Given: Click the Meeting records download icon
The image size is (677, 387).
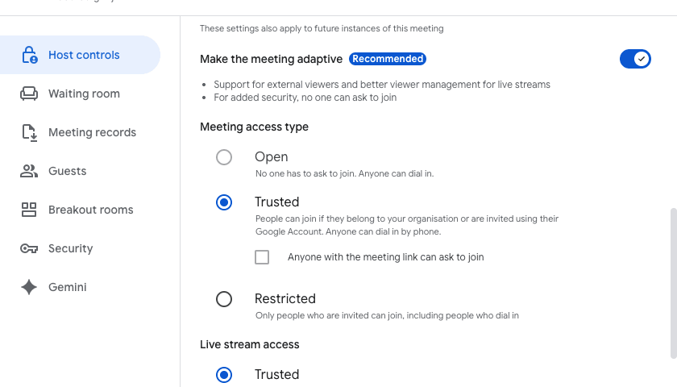Looking at the screenshot, I should [29, 132].
